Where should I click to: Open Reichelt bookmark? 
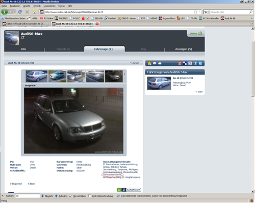coord(110,18)
